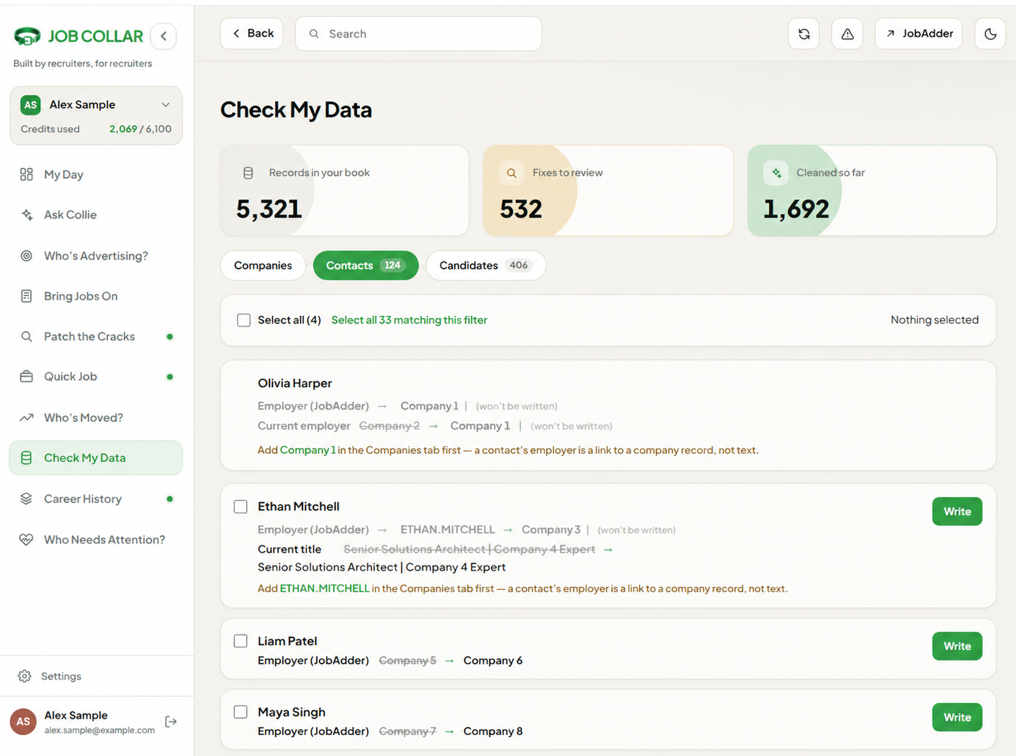The image size is (1016, 756).
Task: Expand the Alex Sample account dropdown
Action: pos(166,105)
